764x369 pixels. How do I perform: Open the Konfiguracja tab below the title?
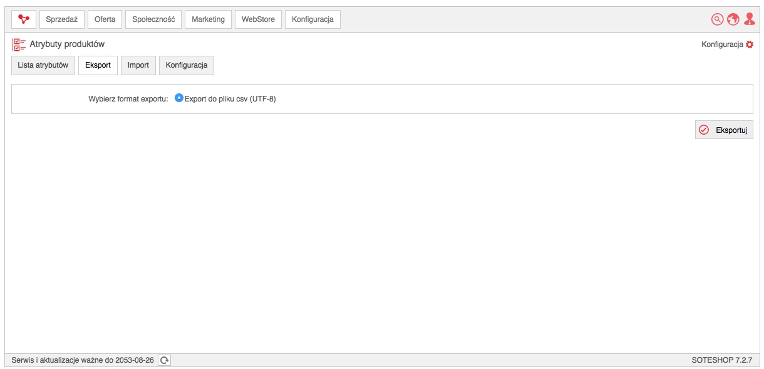187,65
